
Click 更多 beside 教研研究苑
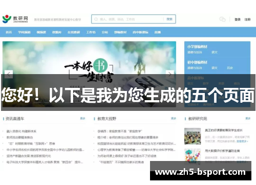(x=248, y=118)
